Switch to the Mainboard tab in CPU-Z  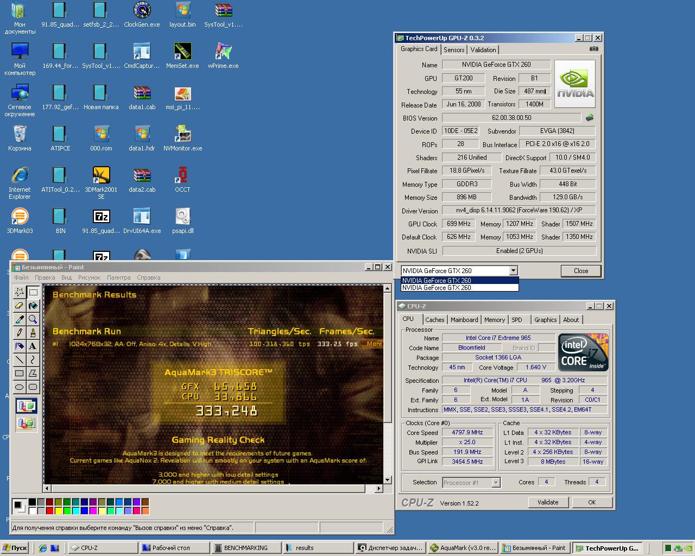464,320
